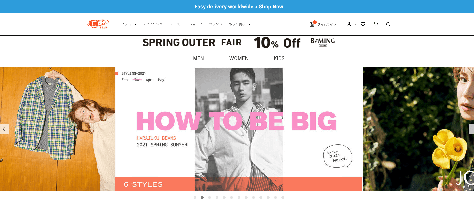Screen dimensions: 474x213
Task: Go to previous carousel slide arrow
Action: point(4,129)
